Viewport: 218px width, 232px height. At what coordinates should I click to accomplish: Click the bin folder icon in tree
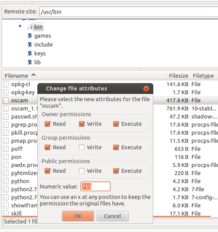point(30,27)
